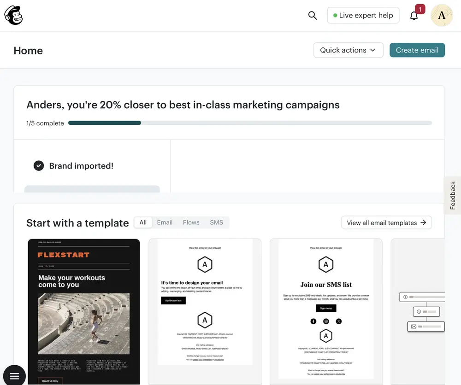461x385 pixels.
Task: Click the Mailchimp logo icon
Action: pos(13,15)
